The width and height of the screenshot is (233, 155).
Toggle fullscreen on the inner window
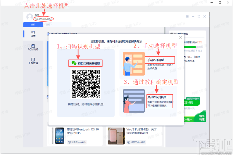click(199, 16)
